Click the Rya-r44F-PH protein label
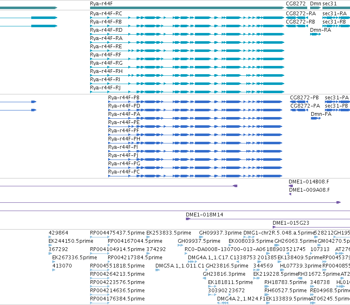Viewport: 350px width, 305px height. tap(124, 139)
